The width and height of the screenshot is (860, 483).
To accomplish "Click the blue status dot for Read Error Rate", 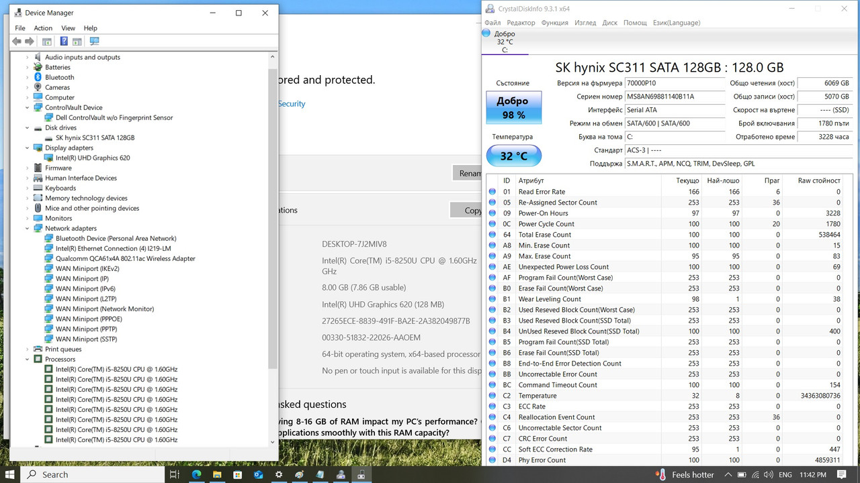I will (492, 192).
